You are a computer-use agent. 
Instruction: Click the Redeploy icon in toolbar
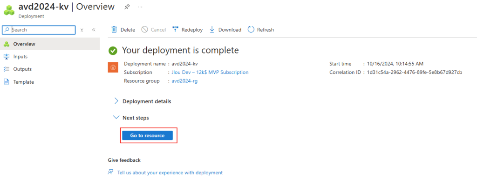(x=176, y=29)
